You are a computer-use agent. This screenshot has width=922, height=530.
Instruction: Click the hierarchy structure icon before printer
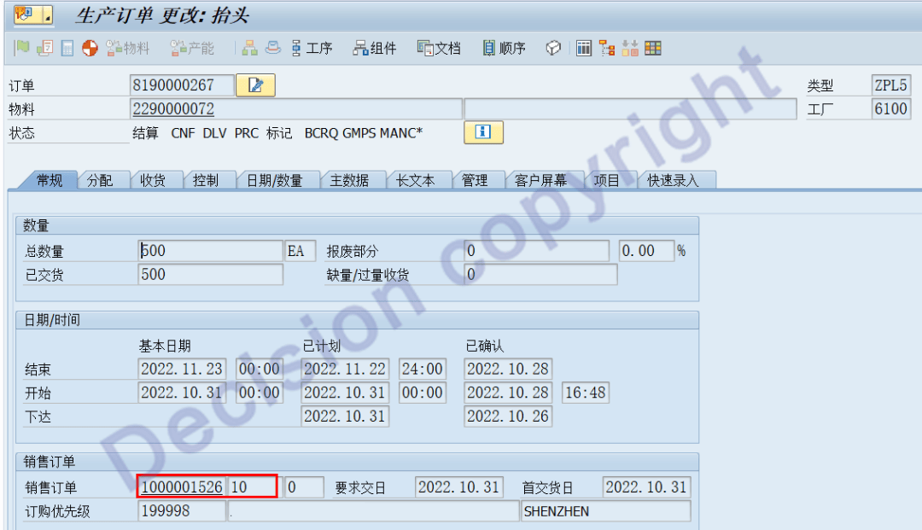tap(249, 49)
